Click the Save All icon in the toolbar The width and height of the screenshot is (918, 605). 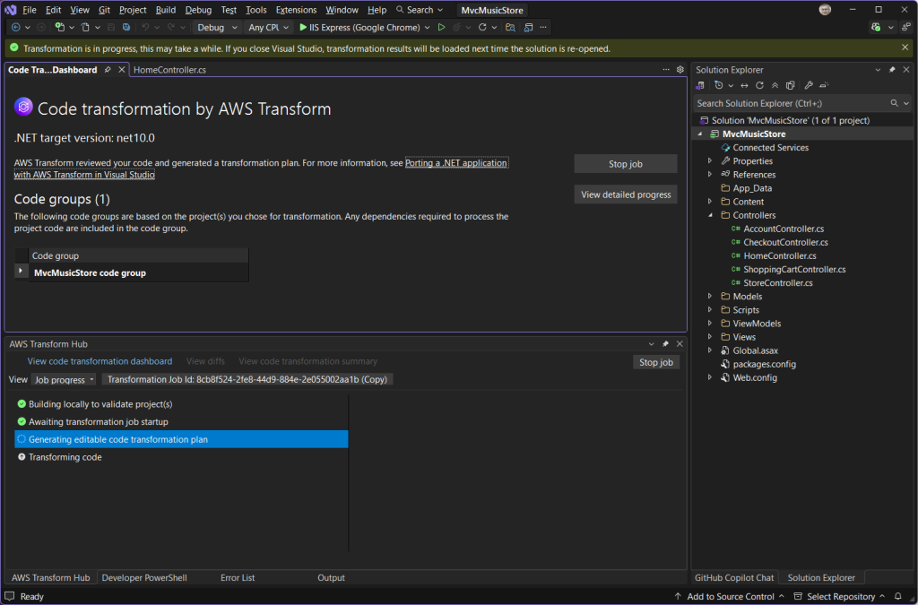tap(126, 27)
